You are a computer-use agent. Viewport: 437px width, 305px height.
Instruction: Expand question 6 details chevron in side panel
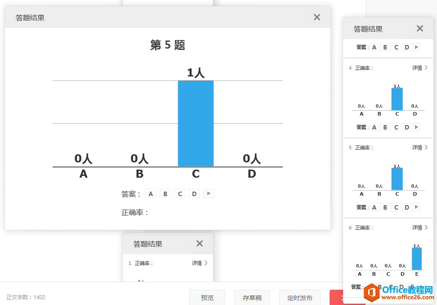tap(426, 228)
